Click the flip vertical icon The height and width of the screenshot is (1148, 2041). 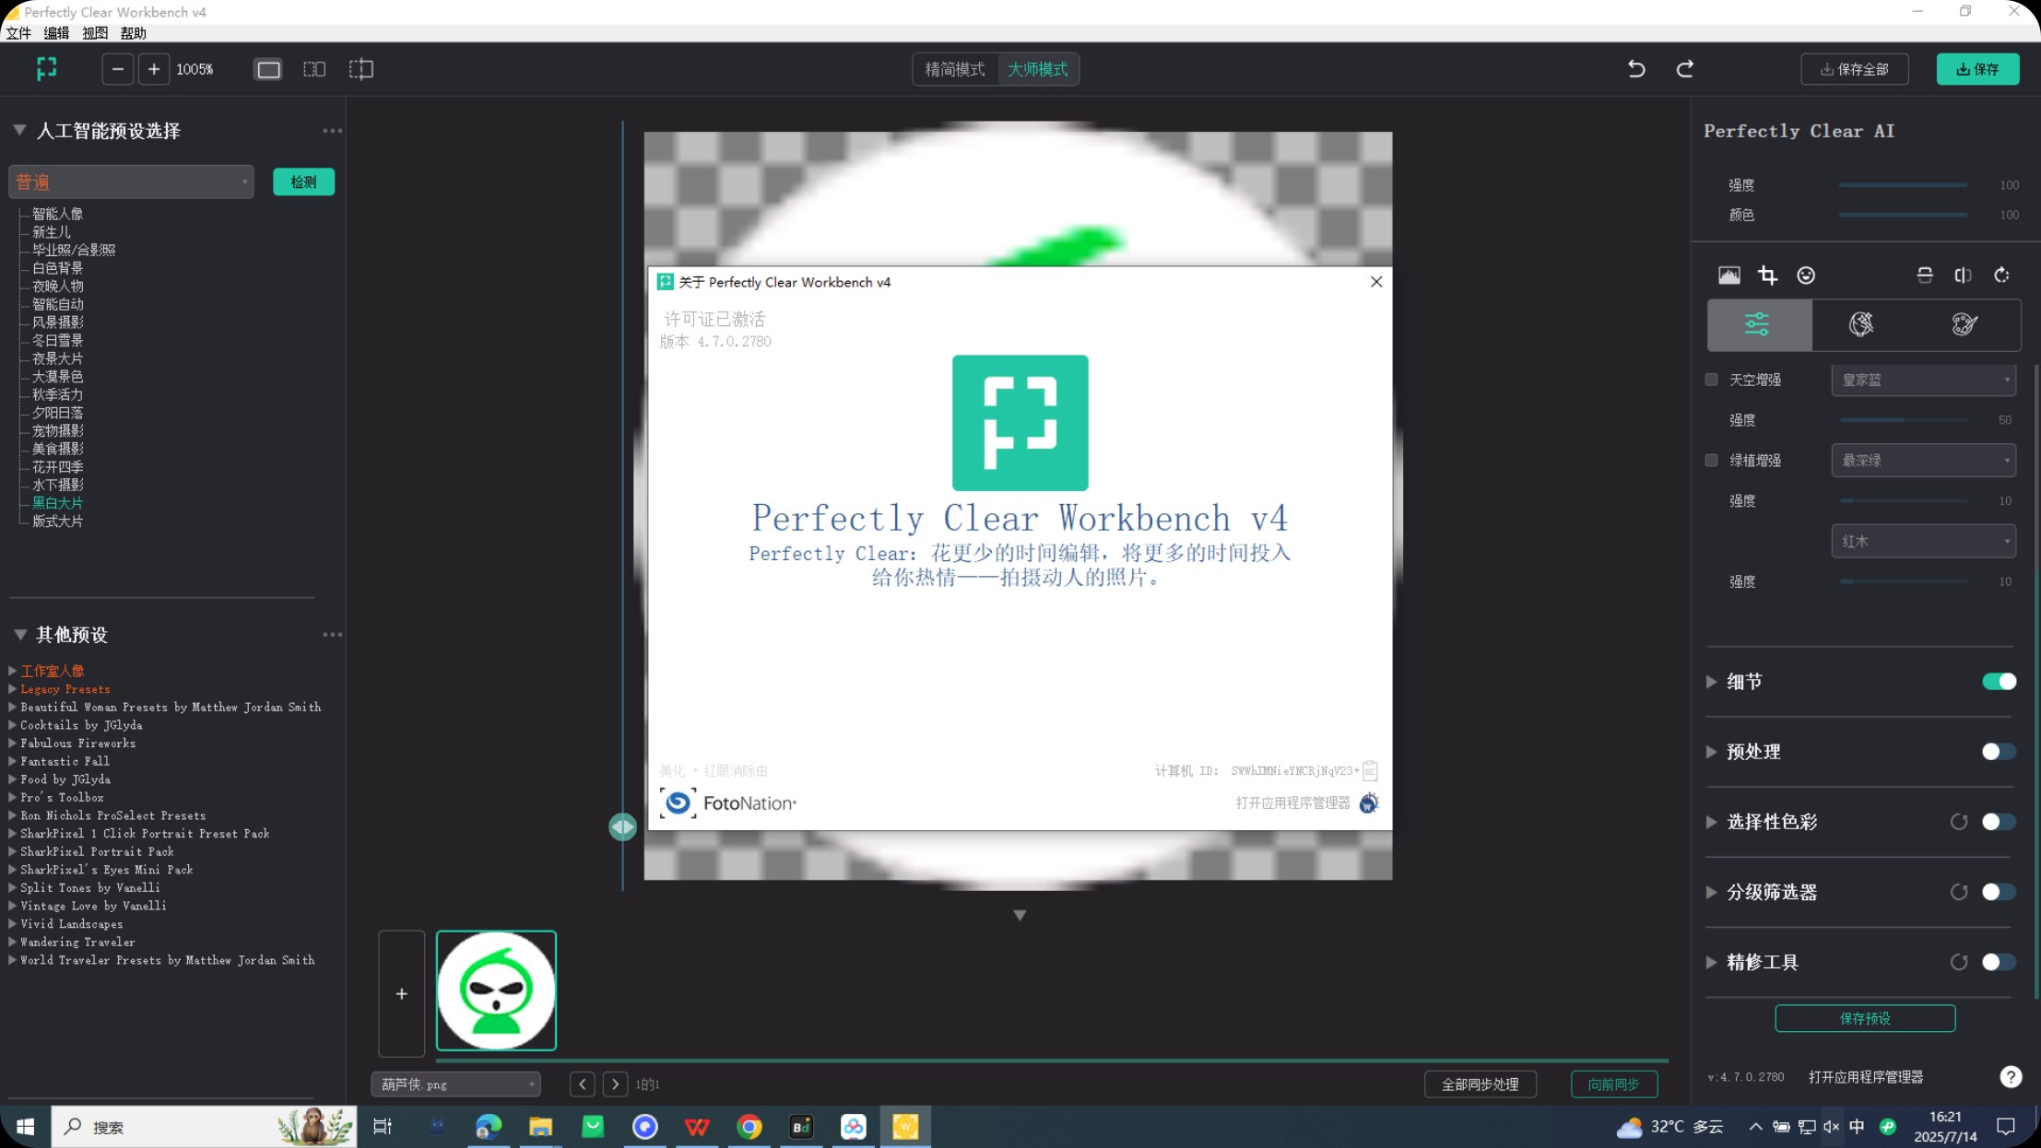pyautogui.click(x=1925, y=275)
